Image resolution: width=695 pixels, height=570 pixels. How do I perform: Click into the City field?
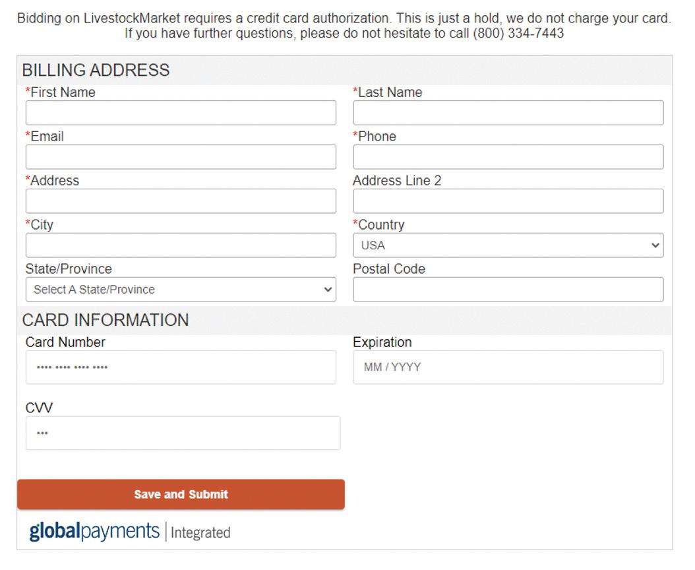point(181,245)
